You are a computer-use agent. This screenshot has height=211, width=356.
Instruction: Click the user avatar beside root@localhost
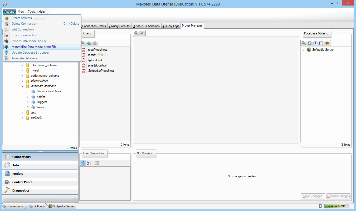84,50
